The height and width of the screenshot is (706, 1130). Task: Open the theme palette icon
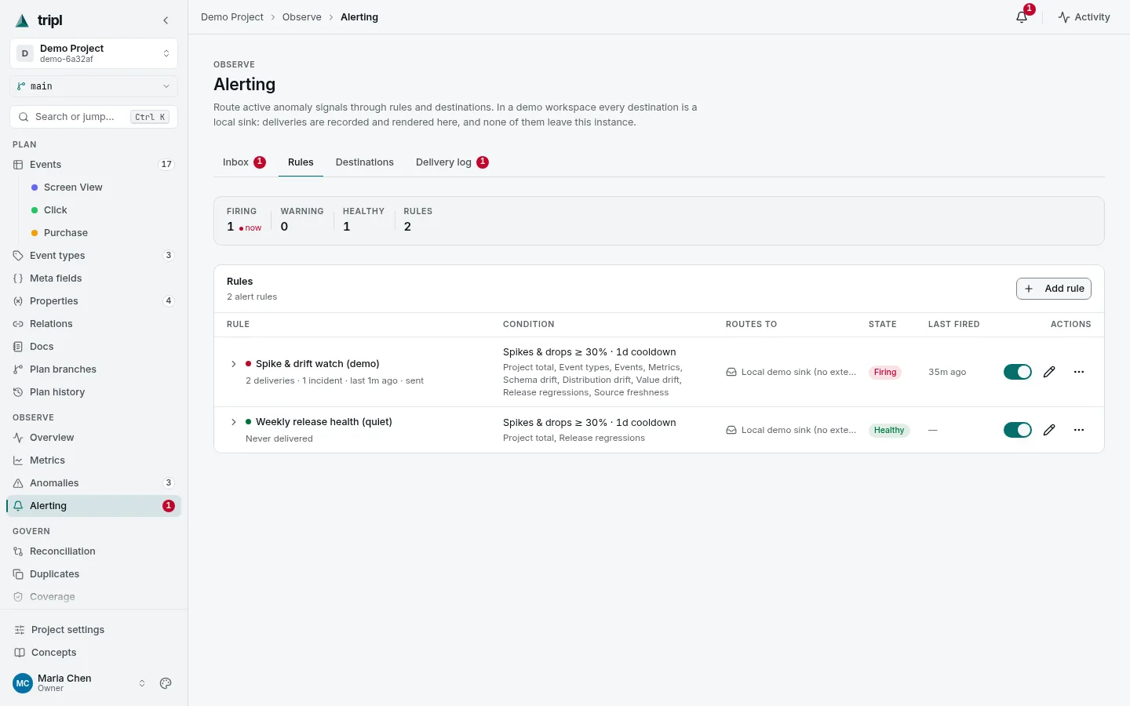tap(166, 683)
